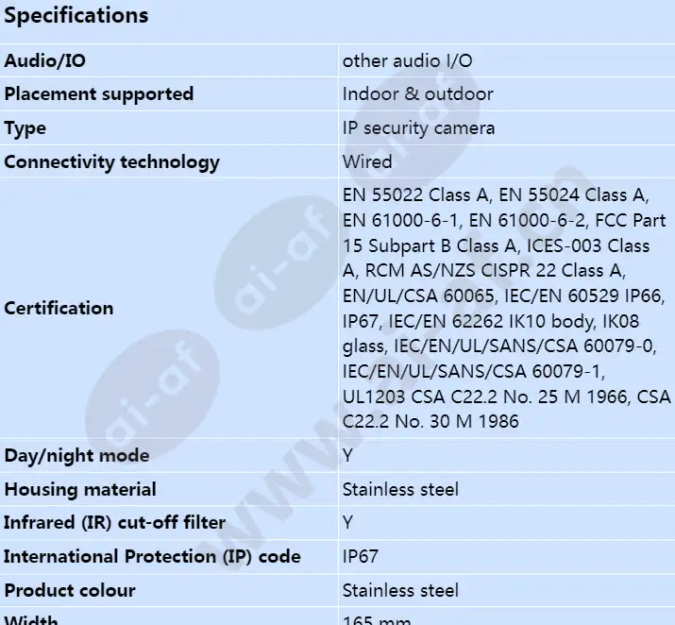Click the Y value for Day/night mode
Image resolution: width=675 pixels, height=625 pixels.
tap(347, 455)
